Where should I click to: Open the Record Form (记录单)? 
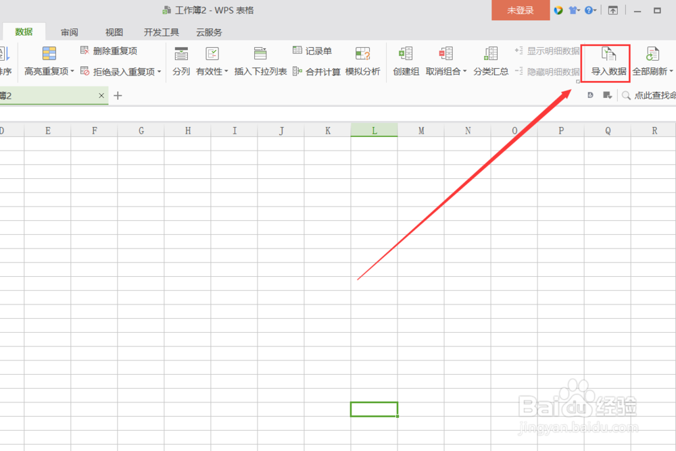[312, 51]
